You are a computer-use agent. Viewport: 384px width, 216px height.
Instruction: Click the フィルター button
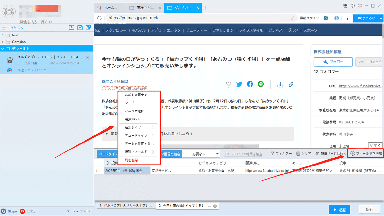coord(281,154)
